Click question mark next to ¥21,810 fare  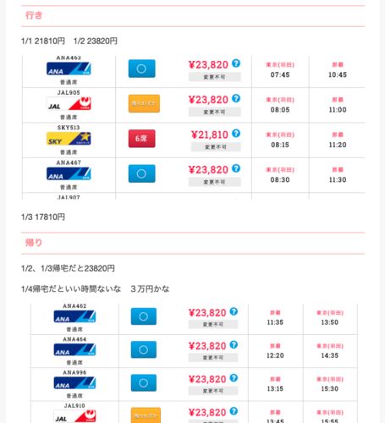click(x=236, y=133)
